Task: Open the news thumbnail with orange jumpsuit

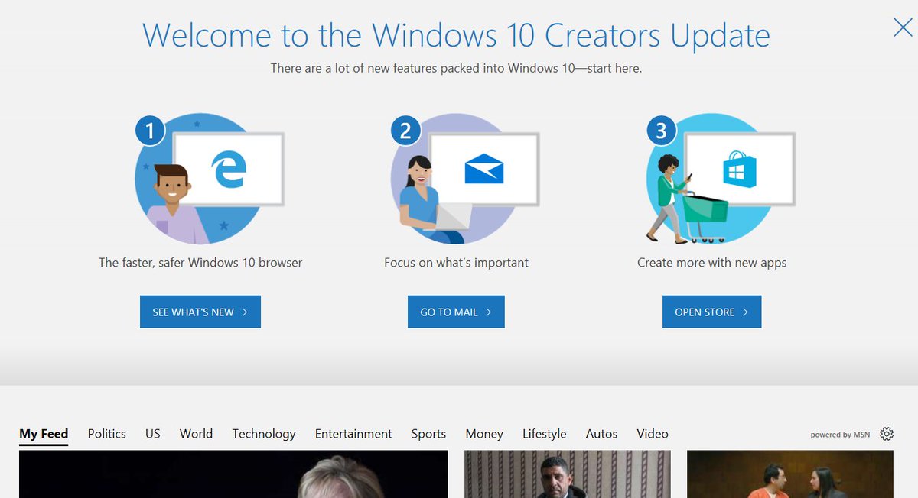Action: [790, 474]
